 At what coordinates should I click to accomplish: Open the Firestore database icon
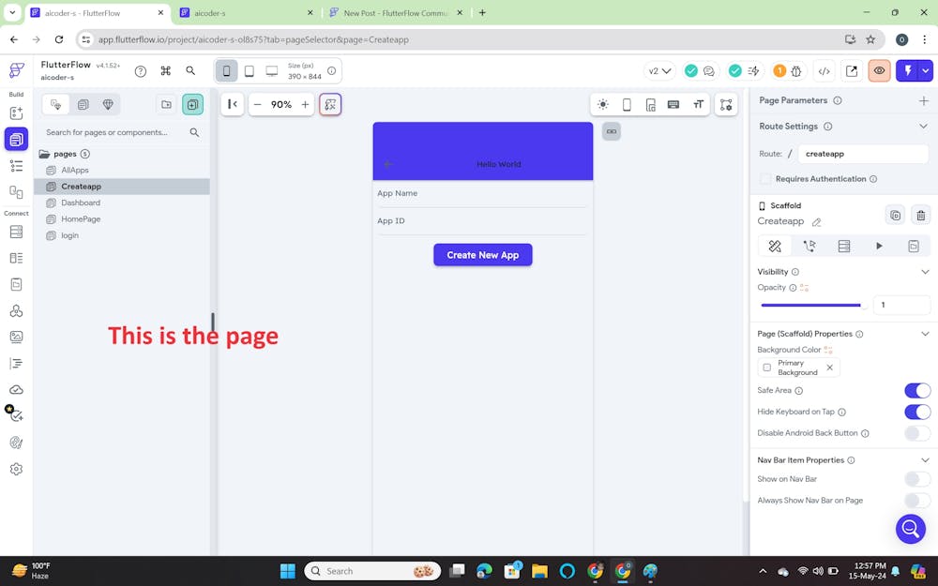(16, 232)
